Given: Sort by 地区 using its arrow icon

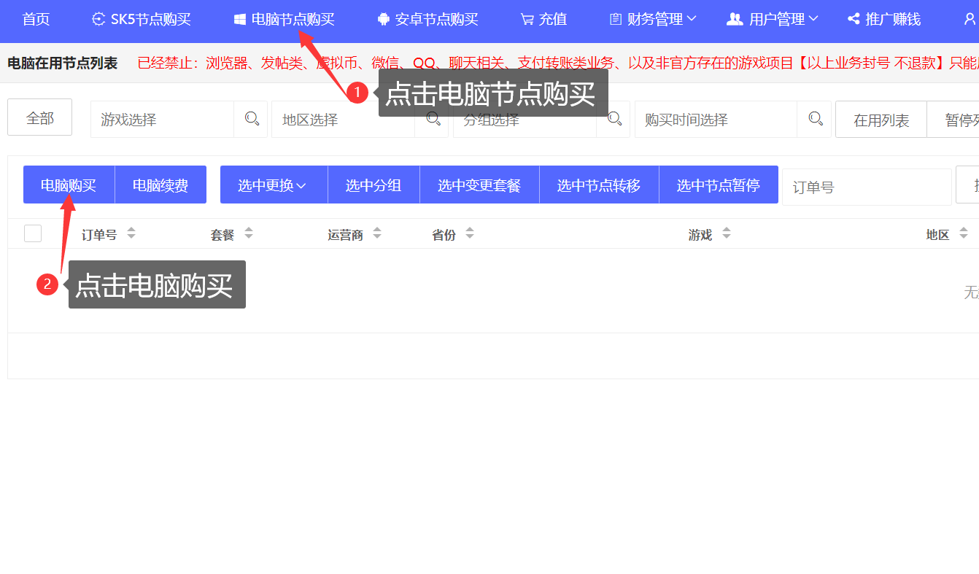Looking at the screenshot, I should [x=964, y=233].
